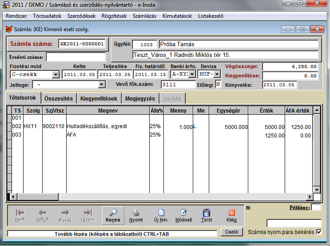Click the Példány copies field
This screenshot has width=330, height=246.
click(x=316, y=207)
